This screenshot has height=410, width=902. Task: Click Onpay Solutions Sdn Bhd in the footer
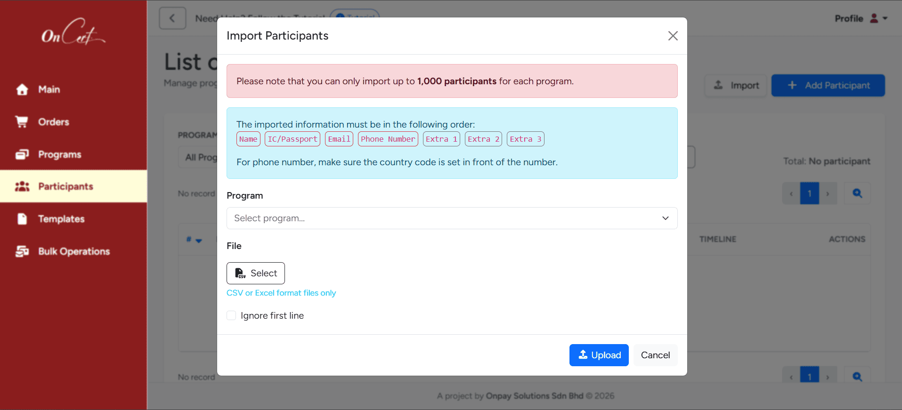535,396
